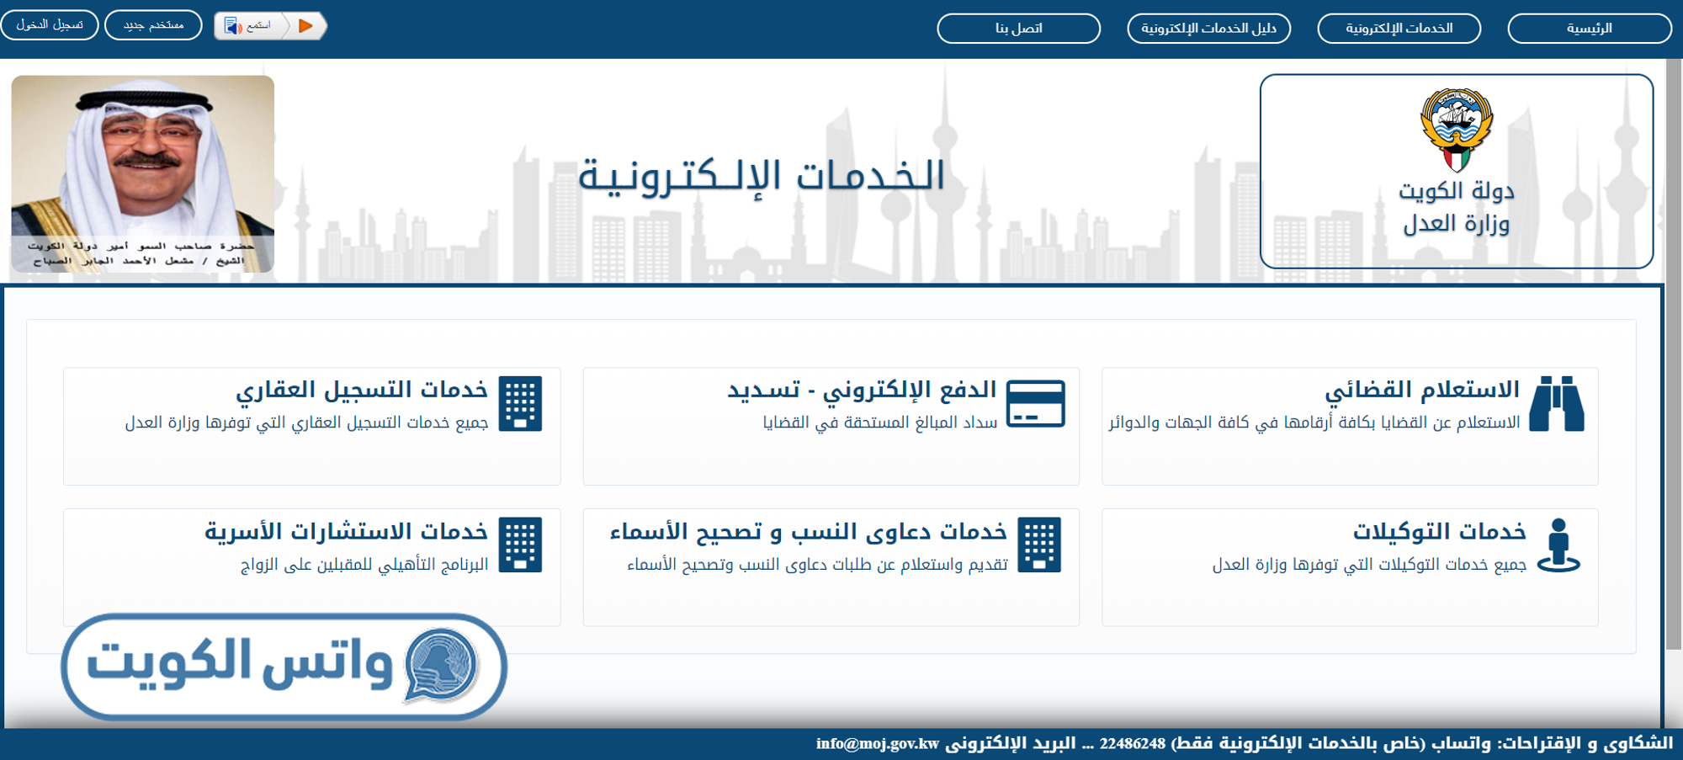Click the person icon for power of attorney services
Image resolution: width=1683 pixels, height=760 pixels.
(x=1558, y=545)
